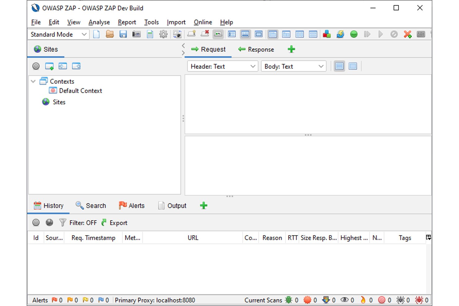
Task: Click the fuzzer flame status icon
Action: pos(363,300)
